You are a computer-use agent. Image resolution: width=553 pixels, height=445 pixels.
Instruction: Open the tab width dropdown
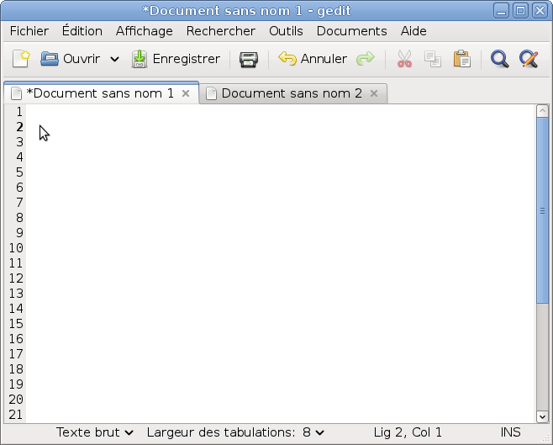pyautogui.click(x=313, y=432)
